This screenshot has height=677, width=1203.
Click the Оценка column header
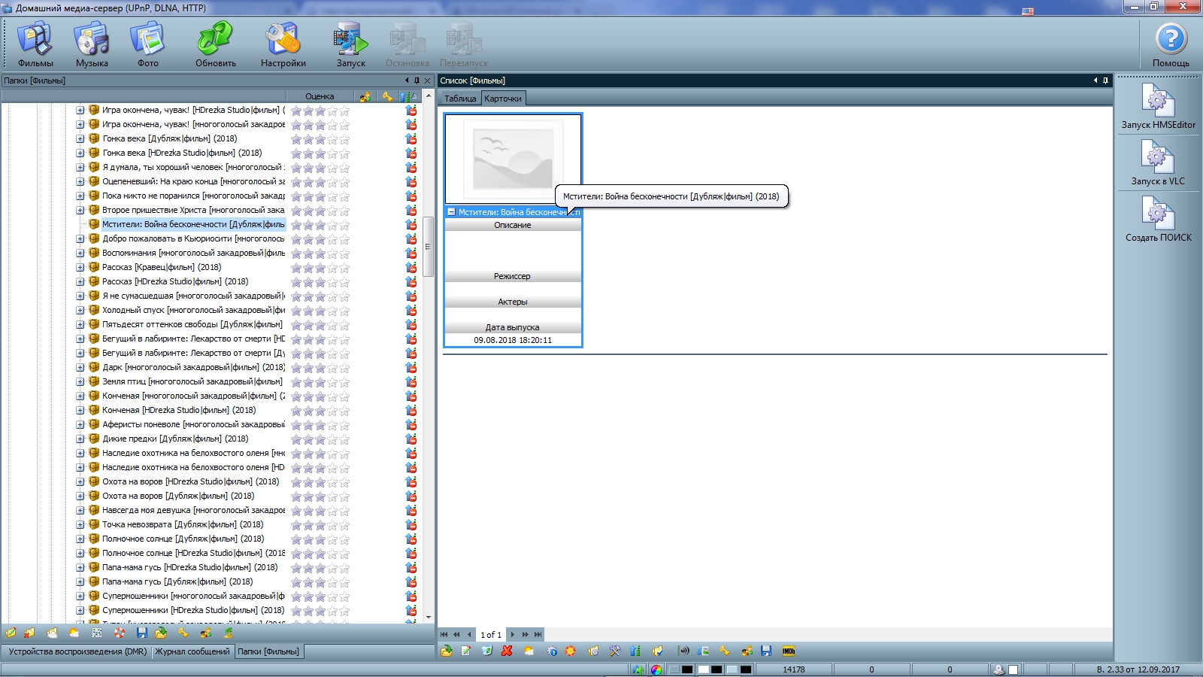[x=320, y=96]
